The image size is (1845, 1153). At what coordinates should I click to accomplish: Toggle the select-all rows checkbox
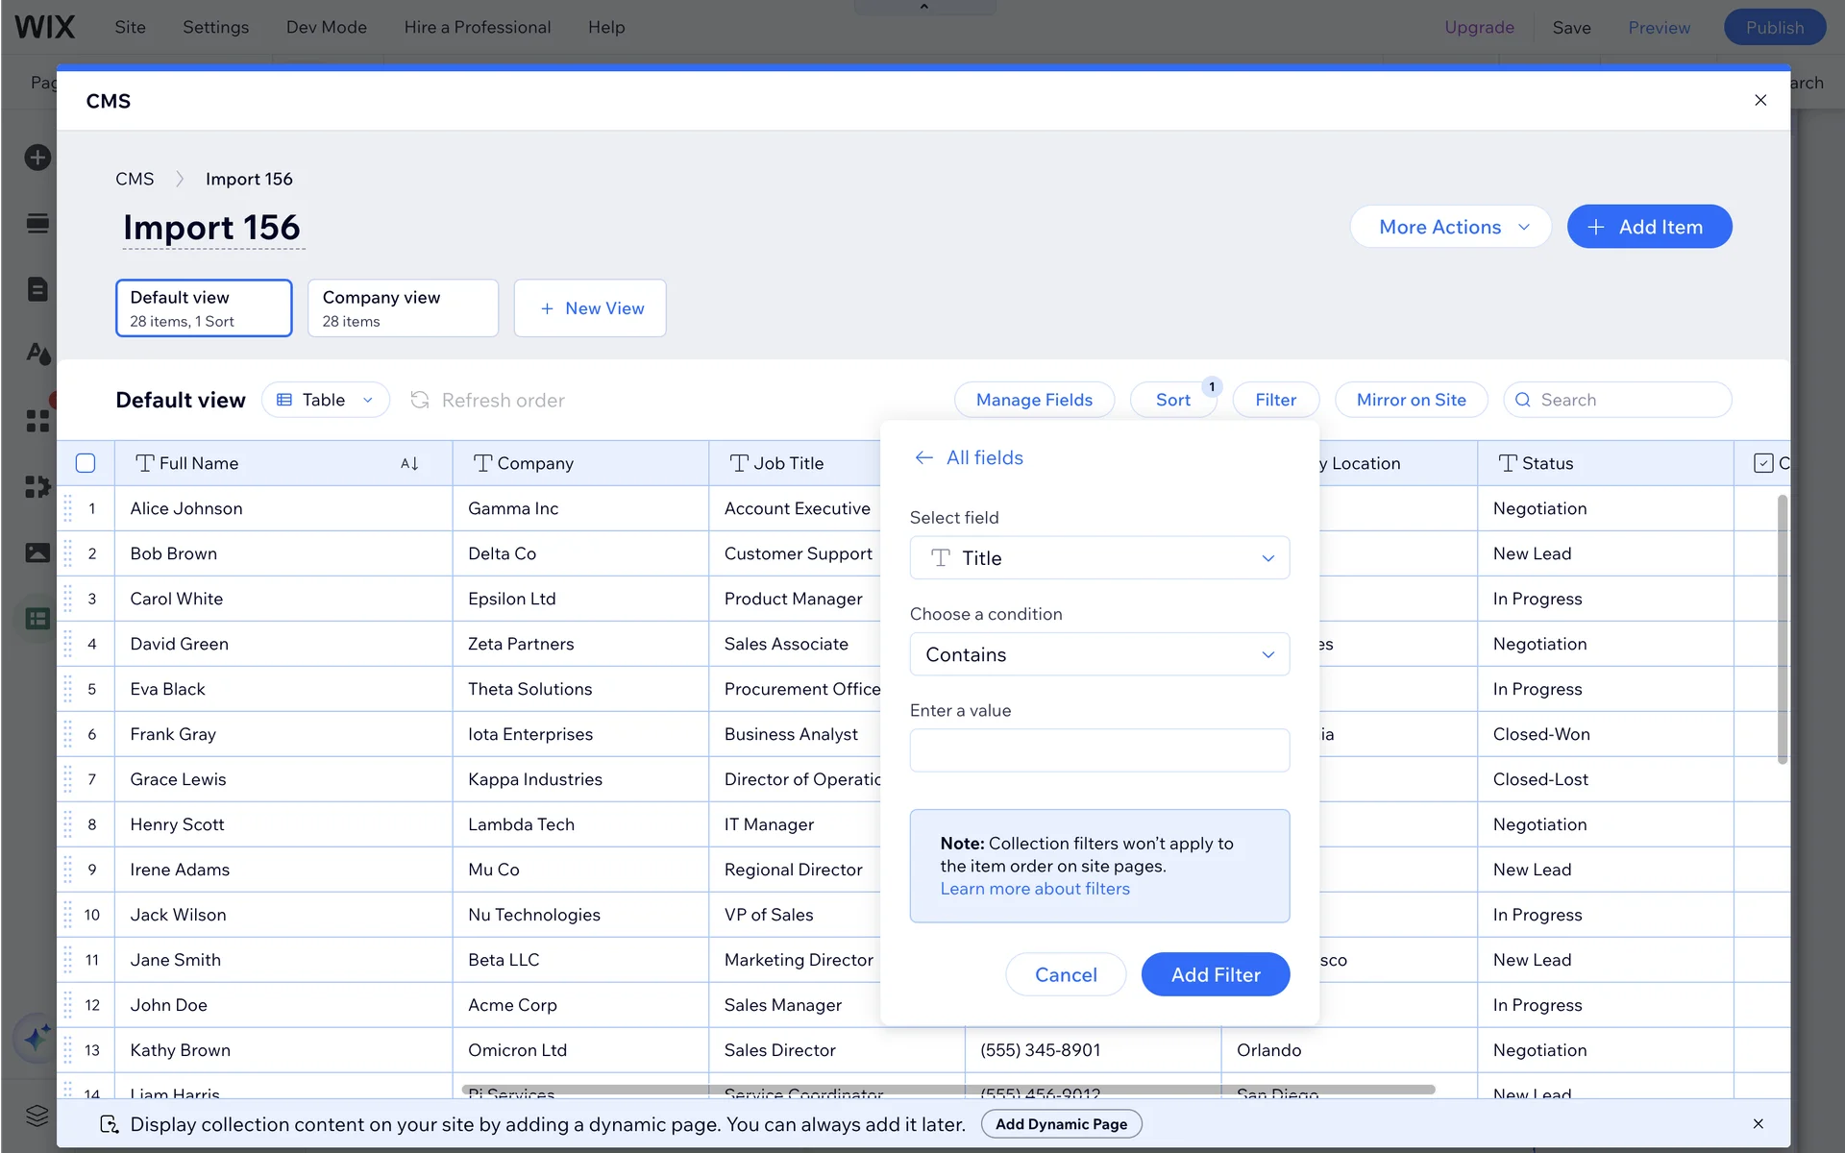86,463
